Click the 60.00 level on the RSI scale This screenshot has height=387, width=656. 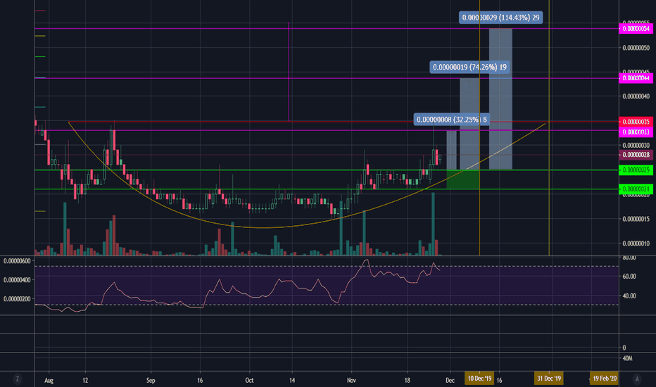coord(629,276)
